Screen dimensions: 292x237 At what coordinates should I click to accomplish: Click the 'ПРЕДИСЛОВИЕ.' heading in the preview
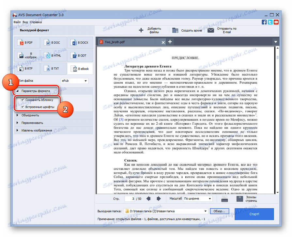click(185, 58)
